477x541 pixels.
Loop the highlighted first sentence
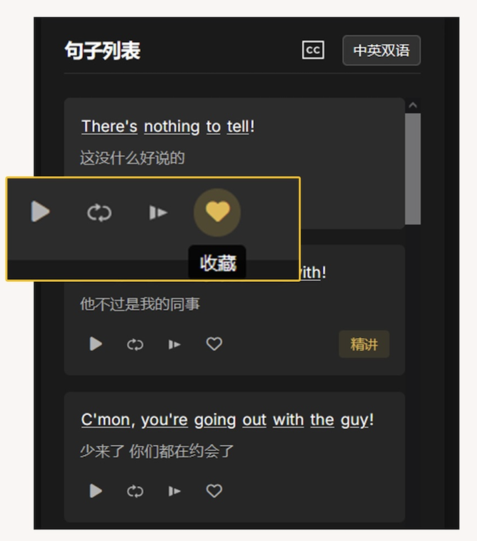100,212
